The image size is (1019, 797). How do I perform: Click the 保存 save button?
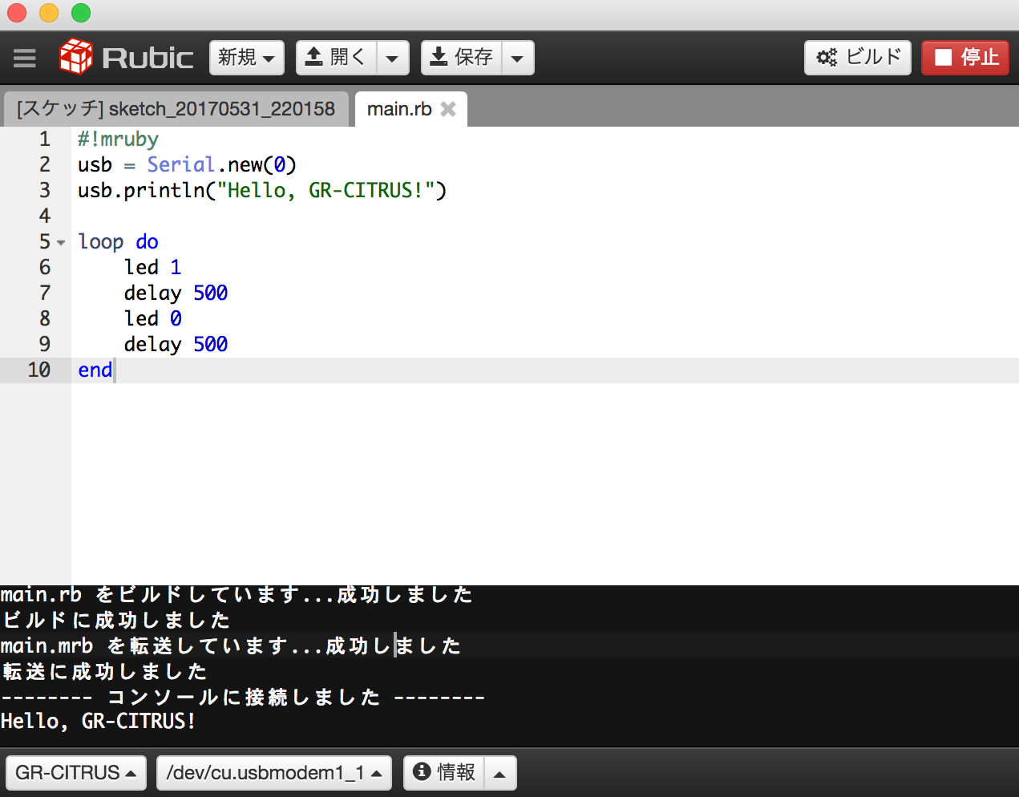click(462, 58)
